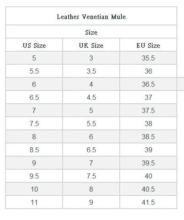Click the EU Size column header
Image resolution: width=184 pixels, height=220 pixels.
(x=148, y=45)
